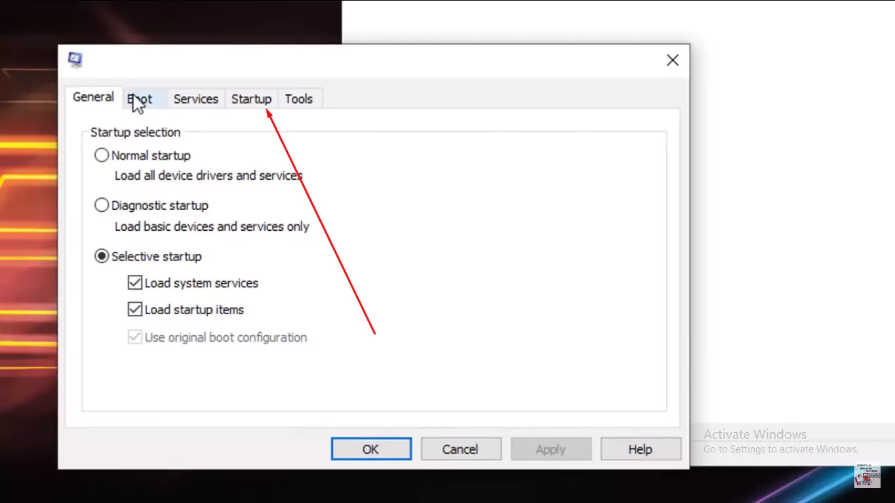
Task: Click the 'Load all device drivers and services' text
Action: coord(209,176)
